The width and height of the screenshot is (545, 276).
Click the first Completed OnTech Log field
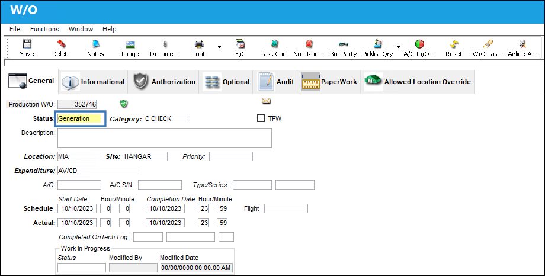tap(148, 237)
